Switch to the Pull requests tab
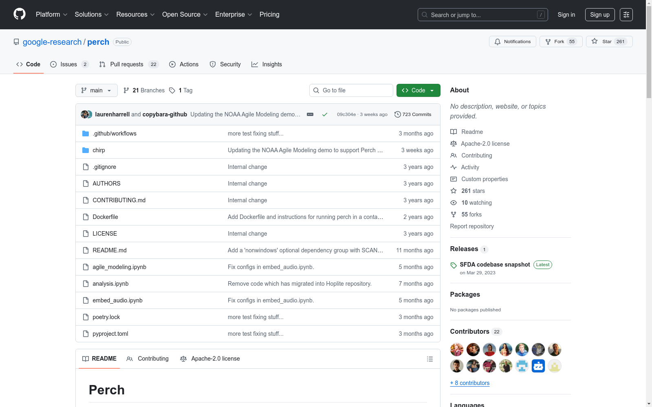Image resolution: width=652 pixels, height=407 pixels. tap(129, 64)
